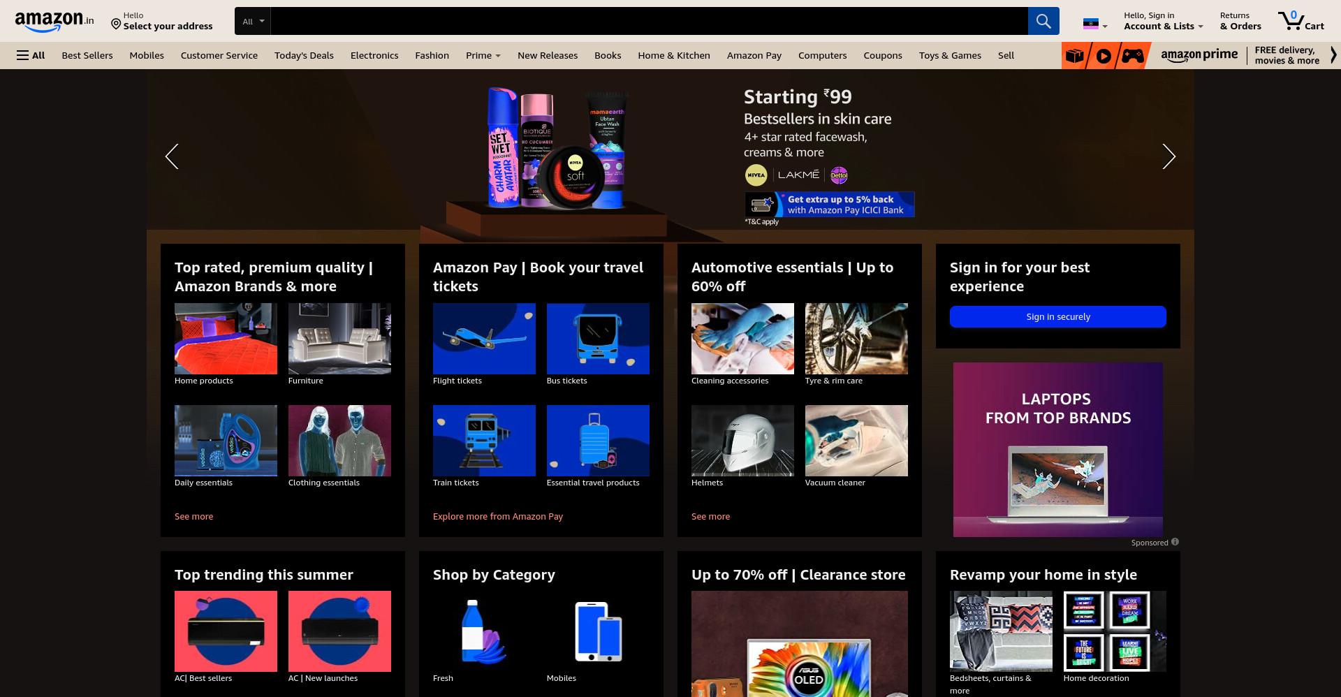Image resolution: width=1341 pixels, height=697 pixels.
Task: Show next hero banner slide
Action: tap(1168, 156)
